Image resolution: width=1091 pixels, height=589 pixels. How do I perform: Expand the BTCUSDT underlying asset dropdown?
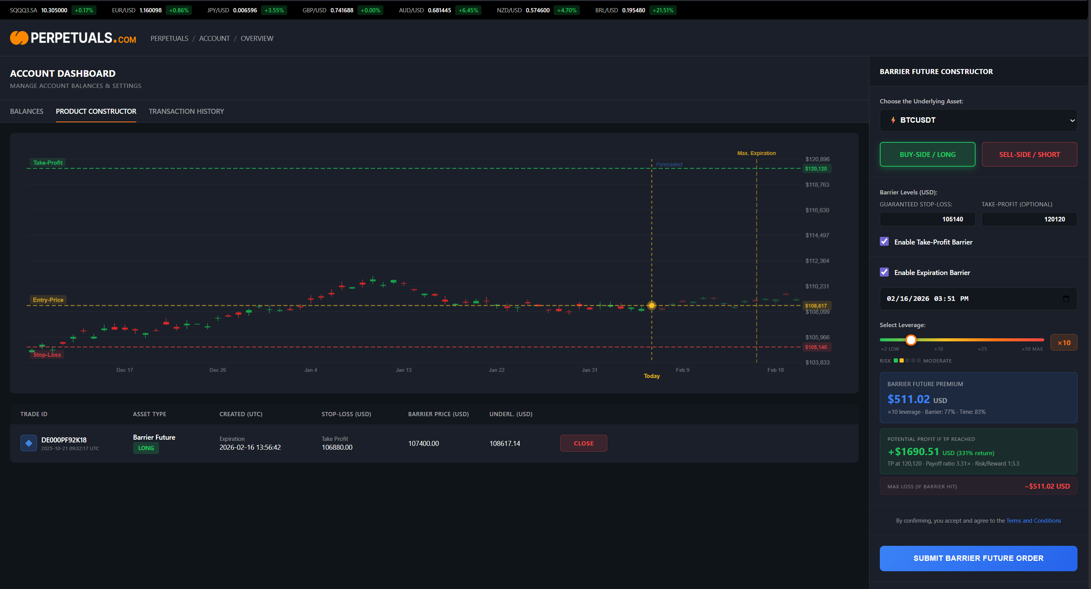[x=978, y=120]
